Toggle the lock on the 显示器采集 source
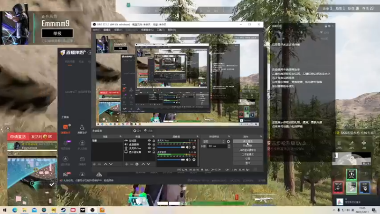 click(x=153, y=152)
